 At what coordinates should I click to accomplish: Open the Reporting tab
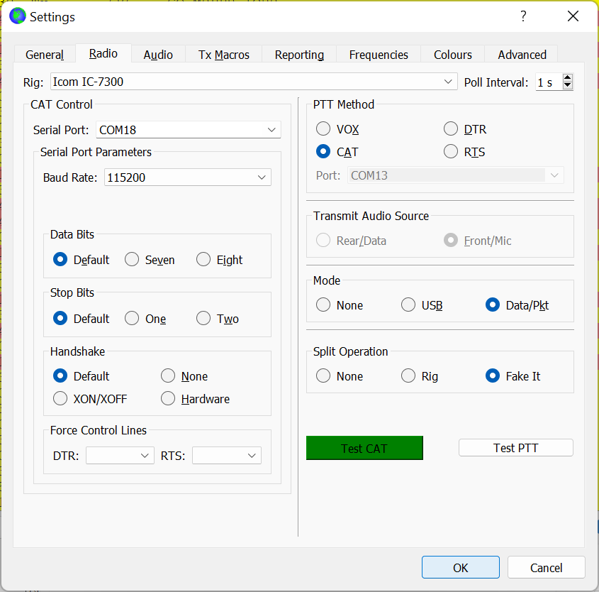point(299,55)
